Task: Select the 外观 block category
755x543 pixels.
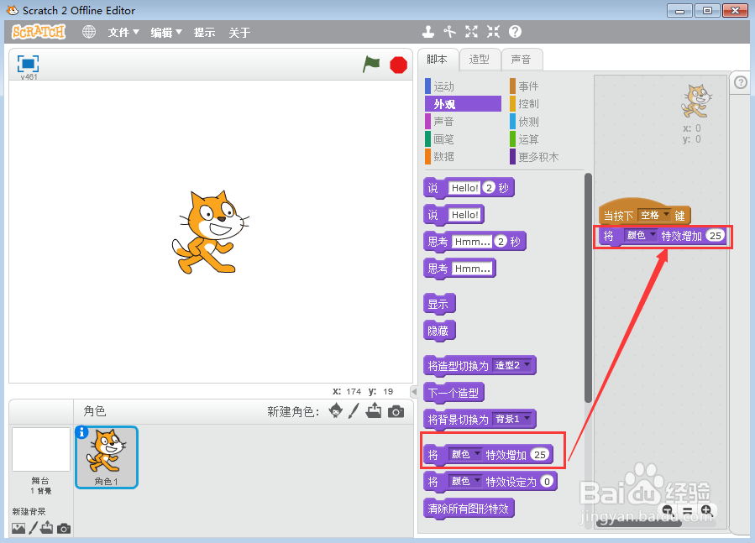Action: 463,104
